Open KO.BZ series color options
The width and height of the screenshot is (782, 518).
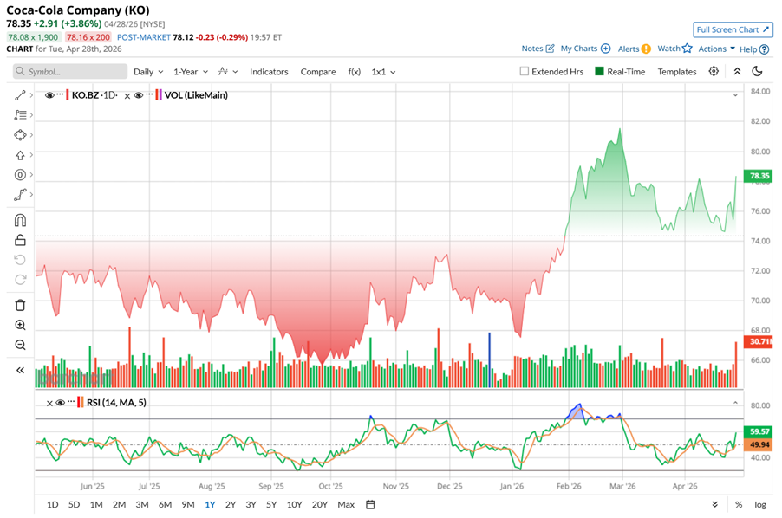pos(68,95)
